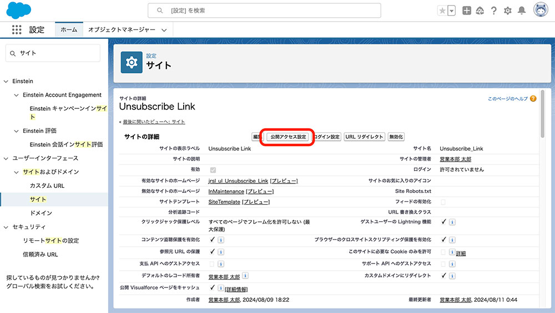Click the 公開アクセス設定 button
Screen dimensions: 555x313
click(288, 137)
